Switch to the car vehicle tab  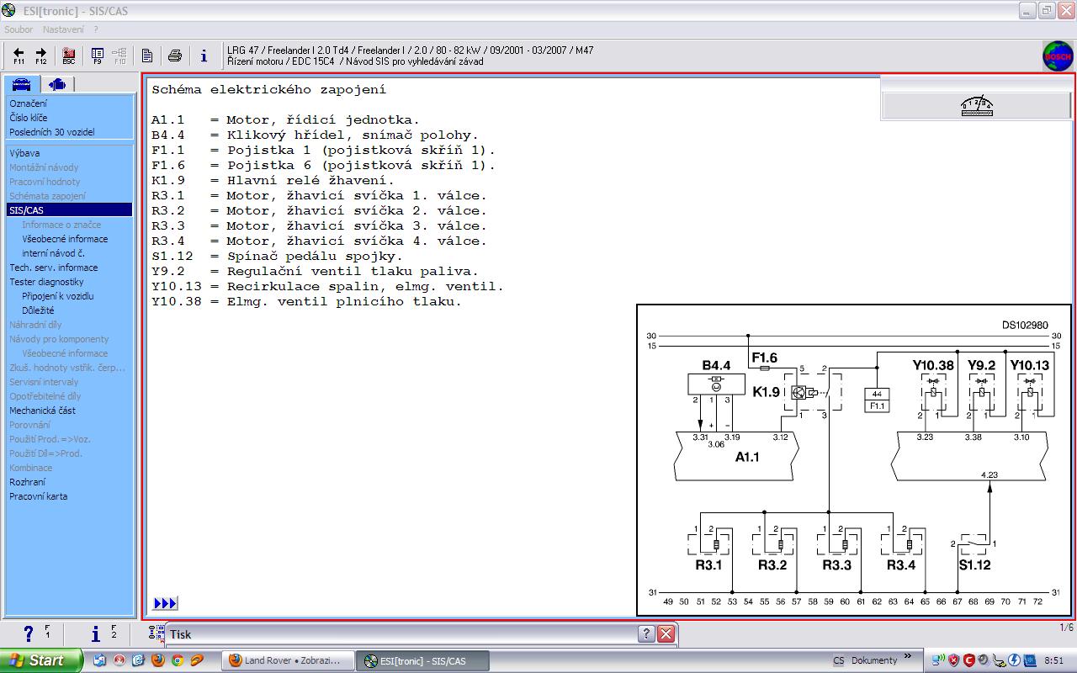pyautogui.click(x=21, y=84)
